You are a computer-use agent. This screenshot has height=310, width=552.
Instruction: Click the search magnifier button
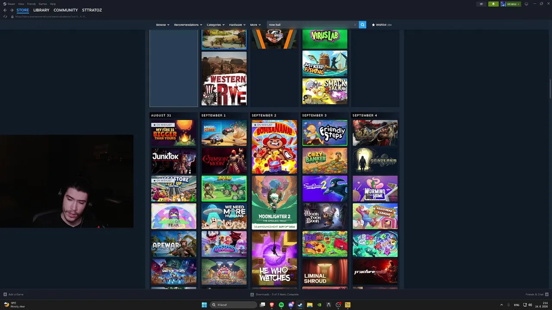(362, 25)
